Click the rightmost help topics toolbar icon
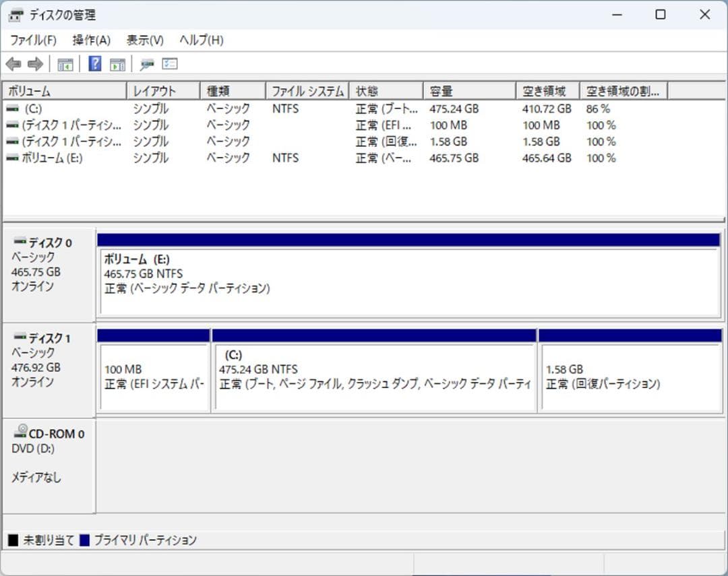 (170, 63)
